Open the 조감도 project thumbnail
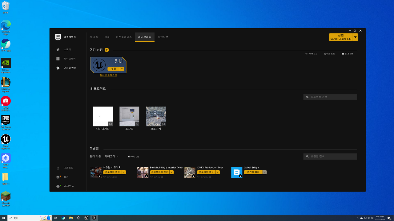Image resolution: width=394 pixels, height=221 pixels. pyautogui.click(x=129, y=116)
